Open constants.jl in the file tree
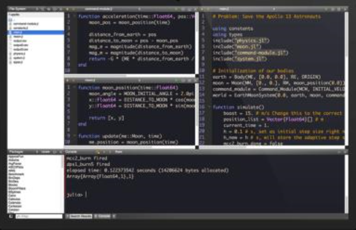This screenshot has height=230, width=356. (20, 28)
